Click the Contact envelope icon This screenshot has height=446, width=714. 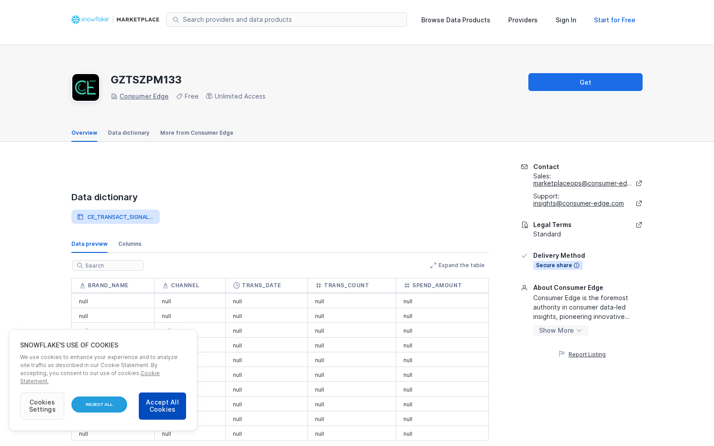[x=524, y=167]
